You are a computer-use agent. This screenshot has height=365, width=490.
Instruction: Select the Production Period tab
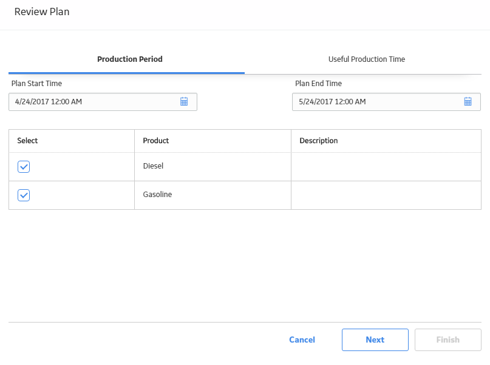pyautogui.click(x=130, y=59)
